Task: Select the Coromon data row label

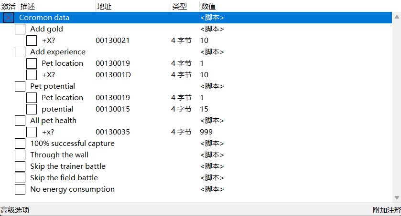Action: (x=44, y=18)
